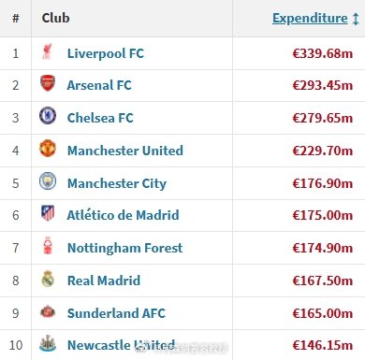
Task: Toggle sort order via Expenditure arrows icon
Action: 356,19
